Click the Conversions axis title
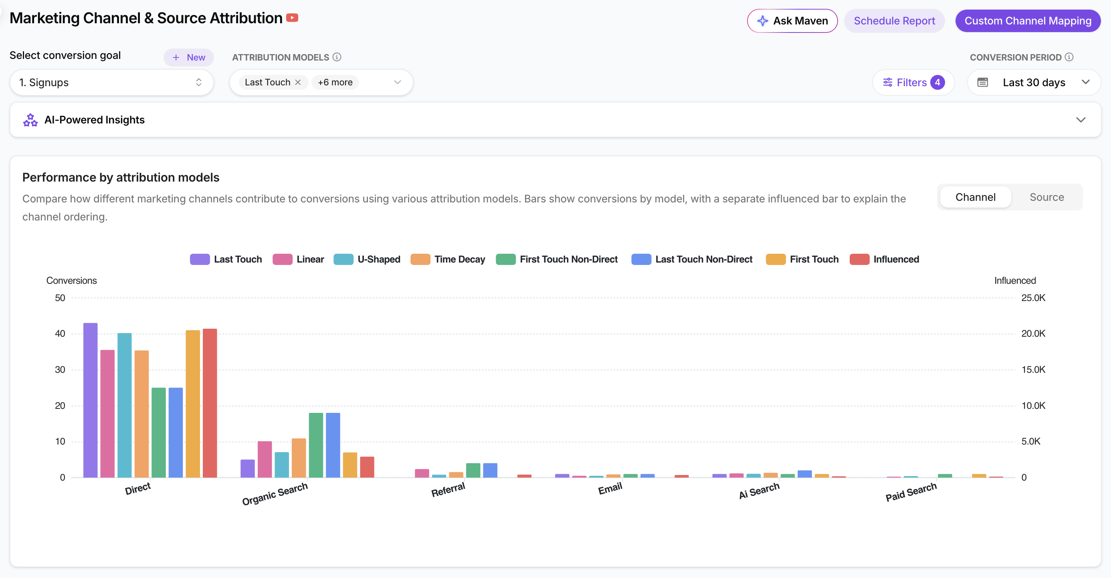The width and height of the screenshot is (1111, 578). coord(72,280)
